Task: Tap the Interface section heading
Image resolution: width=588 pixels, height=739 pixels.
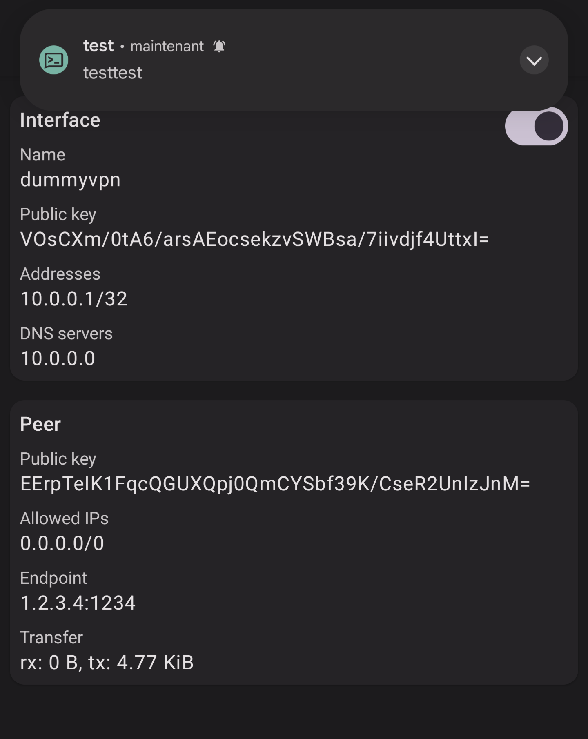Action: tap(60, 120)
